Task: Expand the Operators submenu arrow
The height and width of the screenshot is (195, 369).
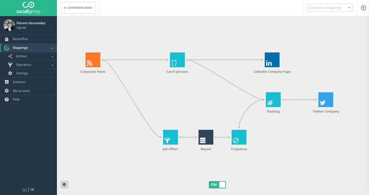Action: coord(52,65)
